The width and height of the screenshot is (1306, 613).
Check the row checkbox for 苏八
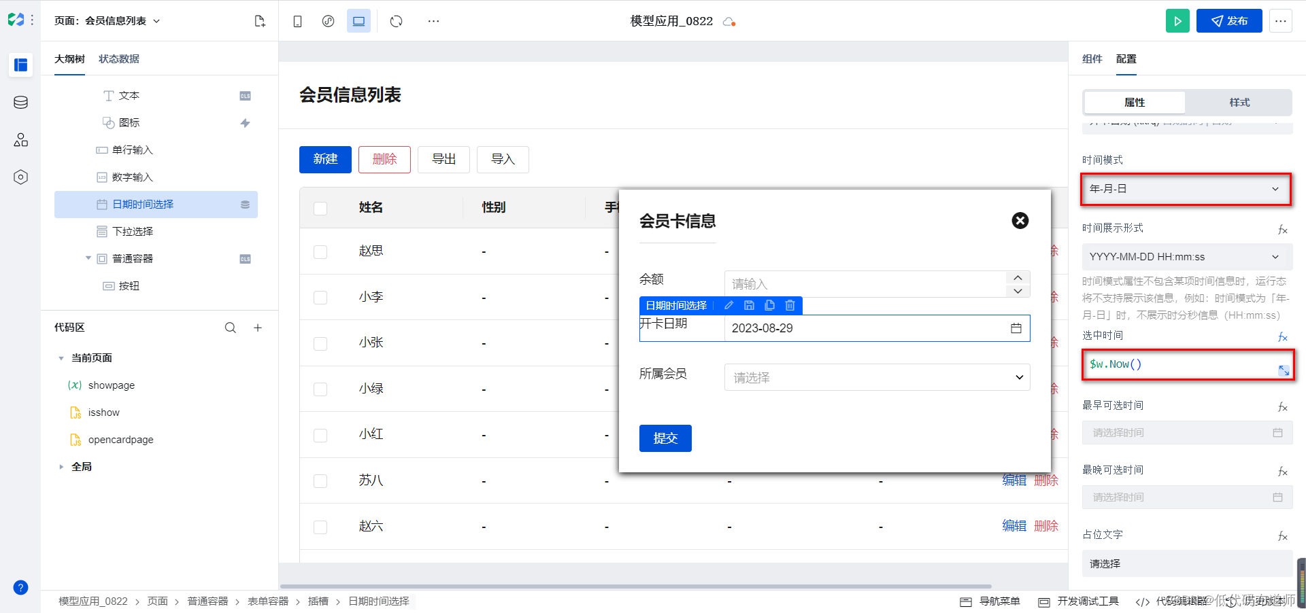pyautogui.click(x=320, y=481)
